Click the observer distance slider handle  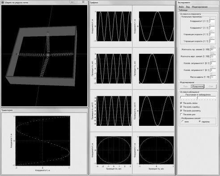point(197,98)
